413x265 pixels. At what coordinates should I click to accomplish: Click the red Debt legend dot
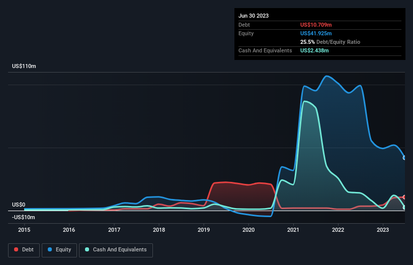pyautogui.click(x=16, y=249)
